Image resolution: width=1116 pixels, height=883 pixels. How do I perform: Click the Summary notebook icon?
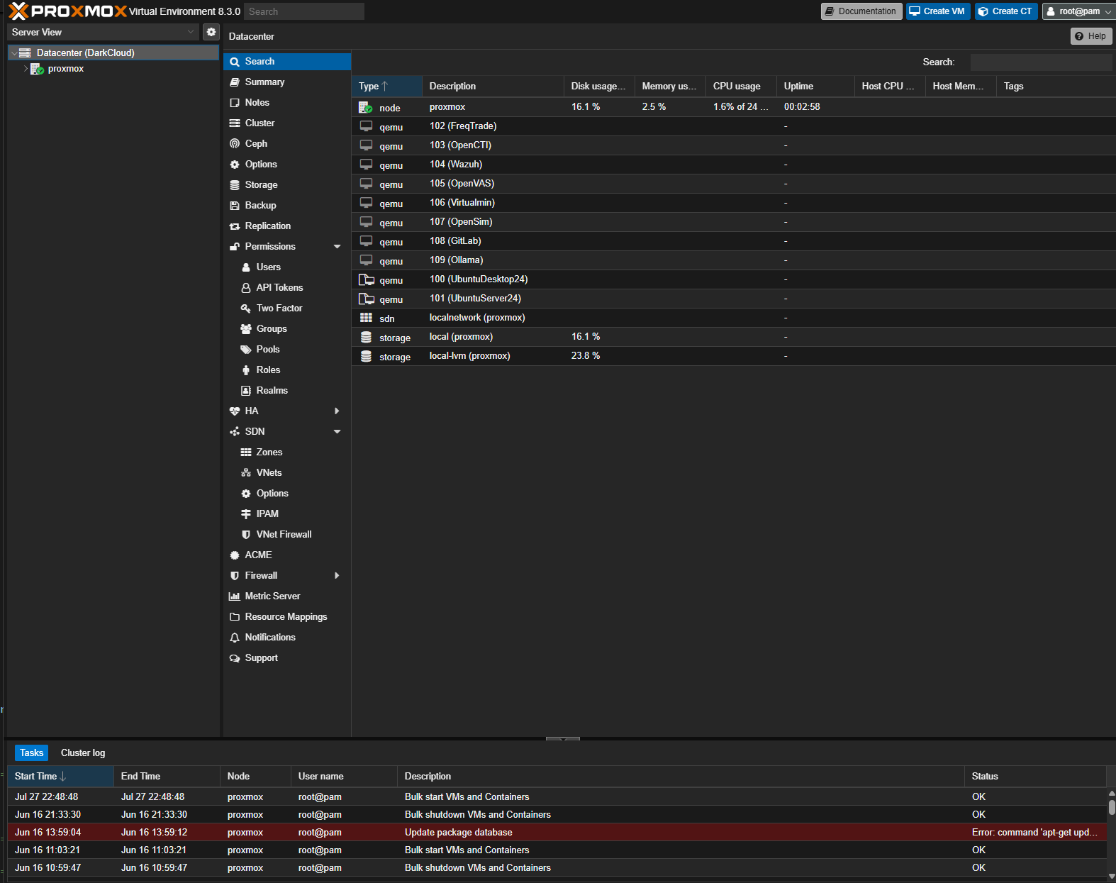coord(235,82)
